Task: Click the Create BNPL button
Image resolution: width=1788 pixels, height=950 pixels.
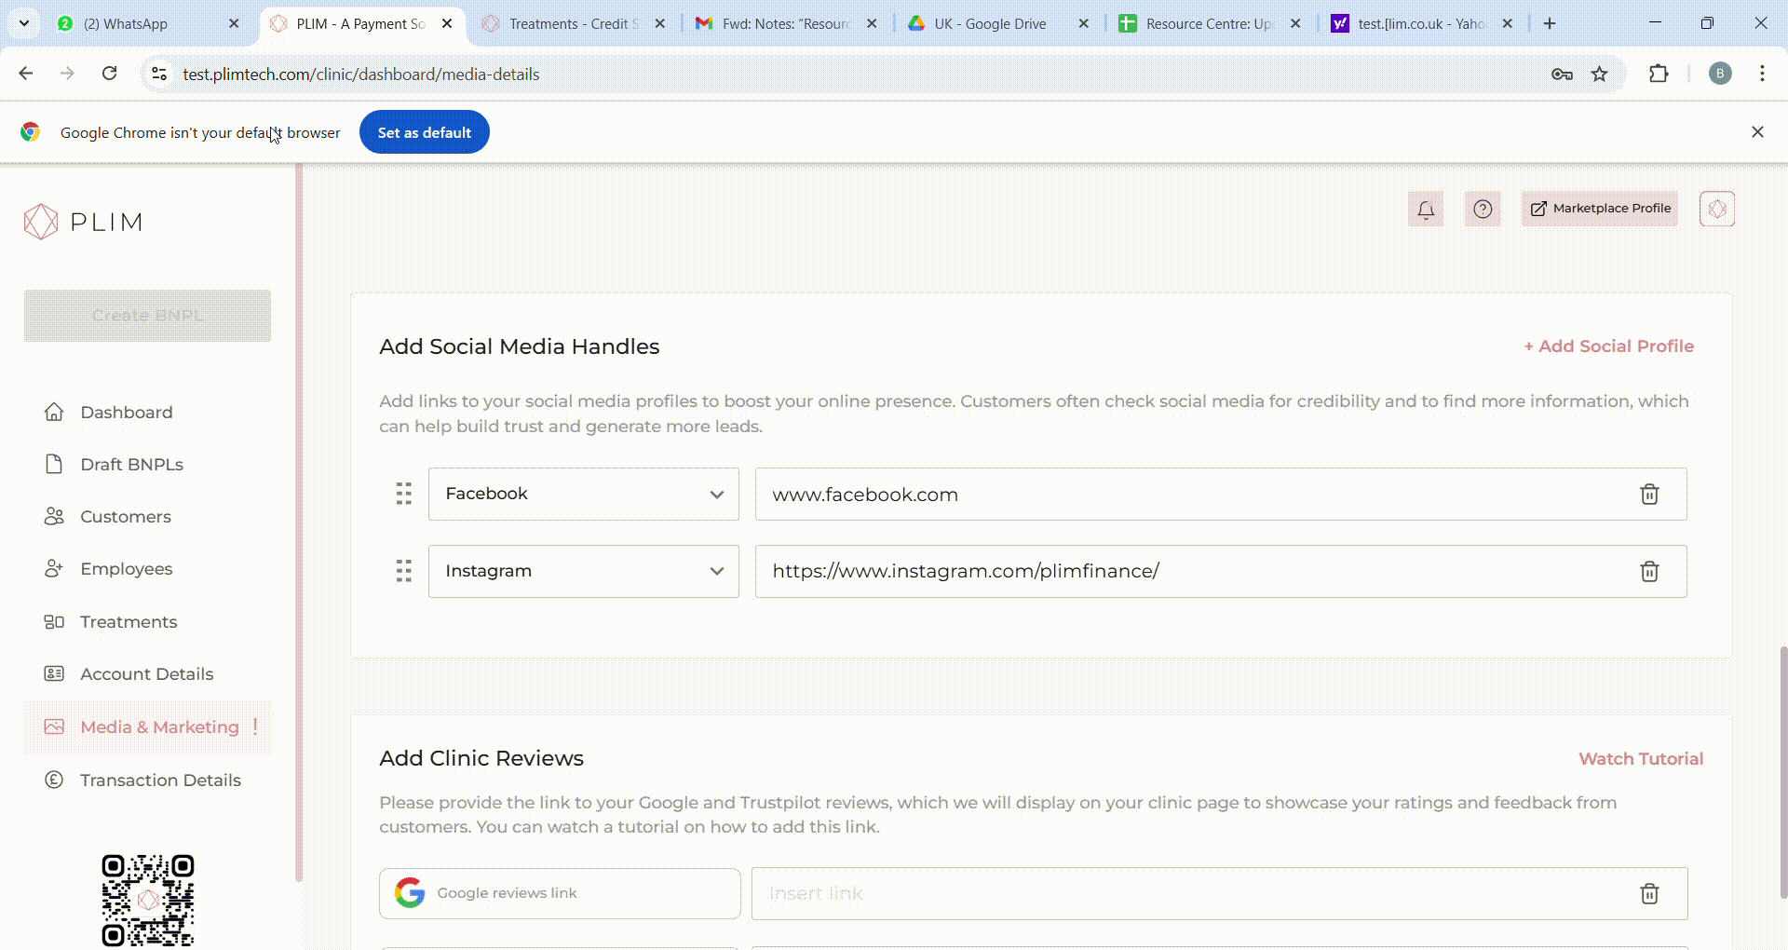Action: 147,315
